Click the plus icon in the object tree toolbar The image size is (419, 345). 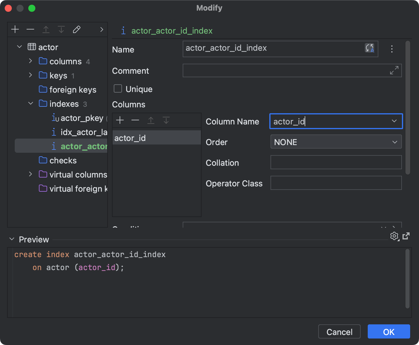pos(15,29)
